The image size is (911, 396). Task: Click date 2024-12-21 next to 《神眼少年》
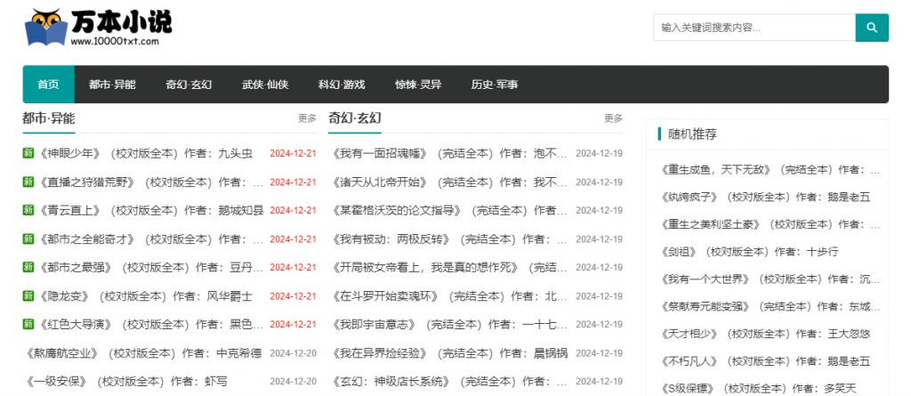[293, 154]
